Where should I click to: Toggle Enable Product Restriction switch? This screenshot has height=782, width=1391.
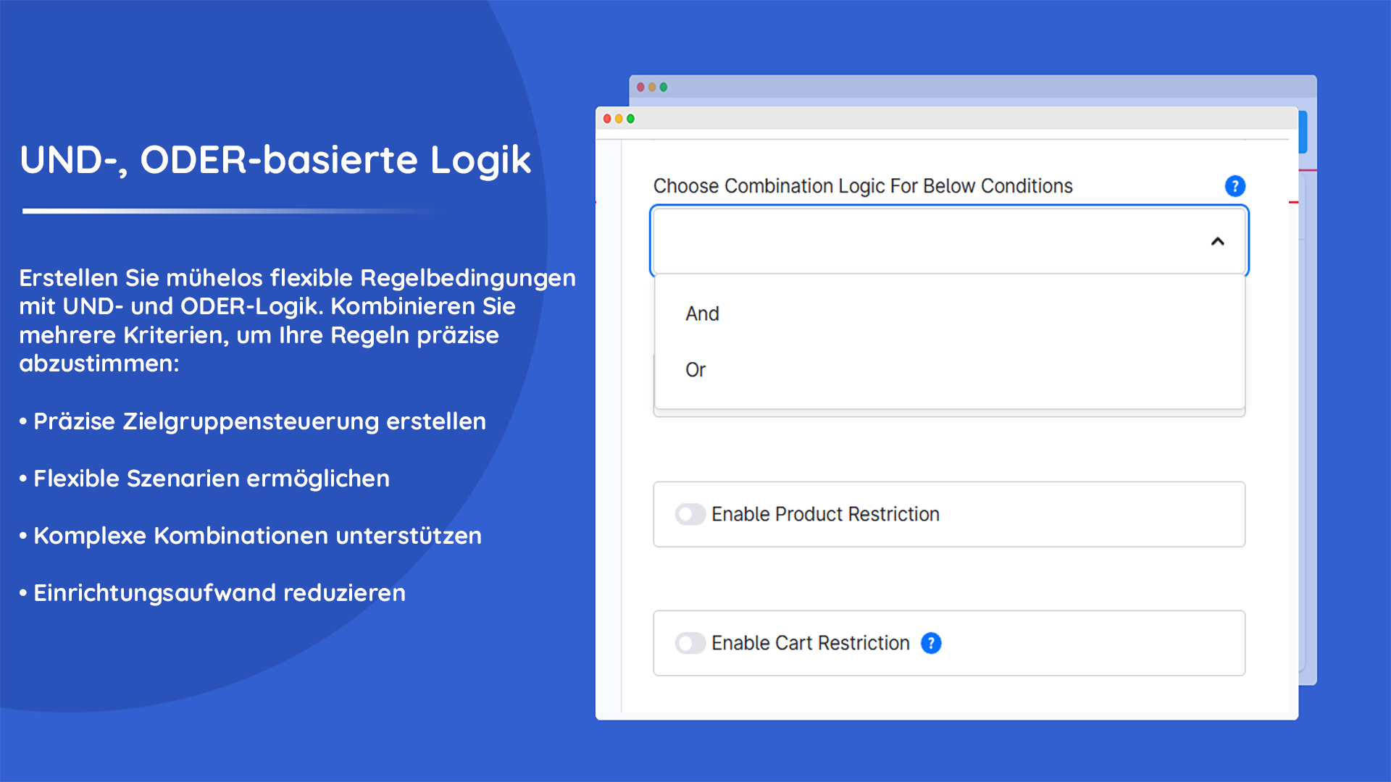[690, 514]
